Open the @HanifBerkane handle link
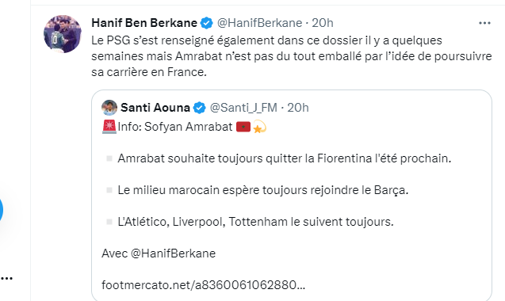The image size is (505, 301). (x=259, y=23)
